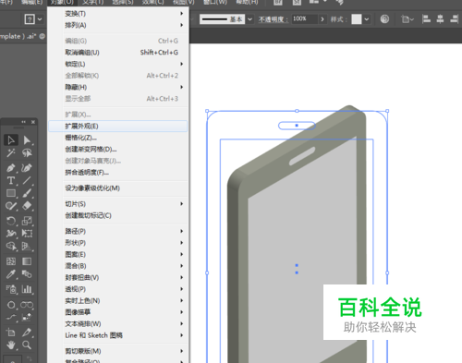The height and width of the screenshot is (363, 462).
Task: Choose 设为像素级优化(M) menu item
Action: (118, 188)
